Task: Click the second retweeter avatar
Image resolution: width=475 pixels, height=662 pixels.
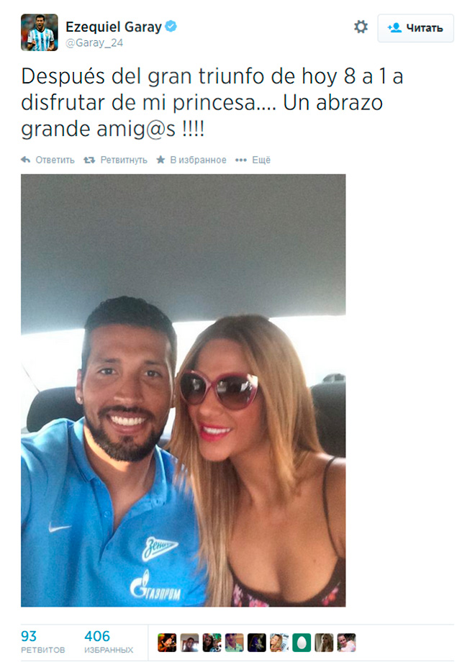Action: pos(189,643)
